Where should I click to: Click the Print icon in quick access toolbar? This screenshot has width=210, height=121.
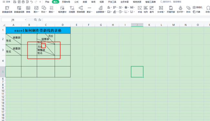pos(23,2)
